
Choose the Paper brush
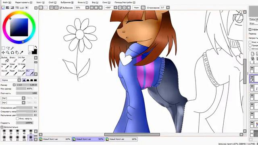13,72
